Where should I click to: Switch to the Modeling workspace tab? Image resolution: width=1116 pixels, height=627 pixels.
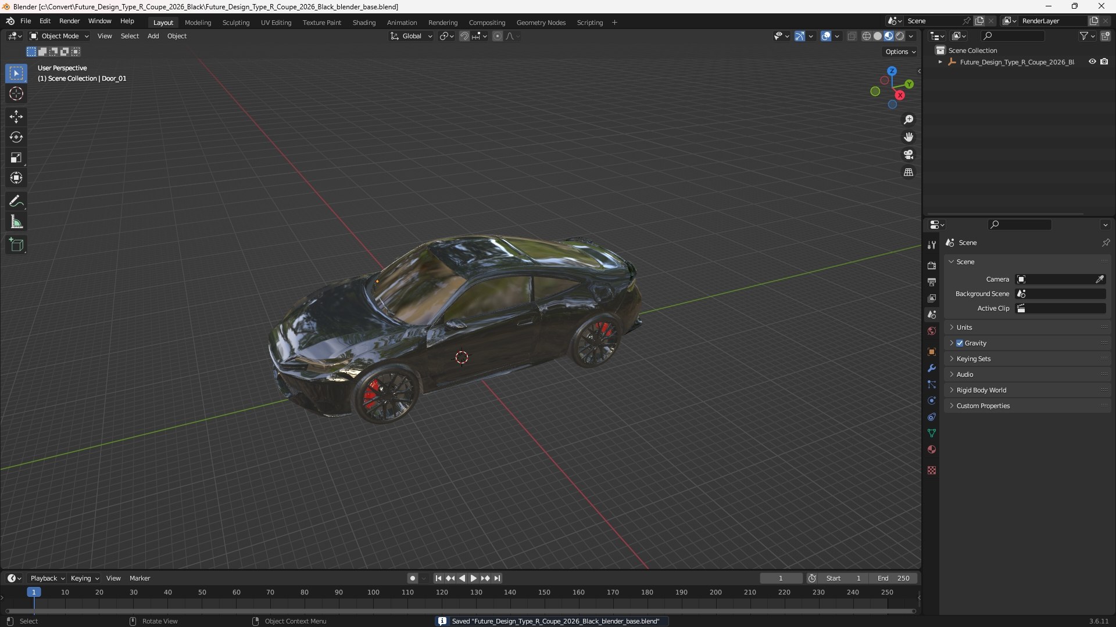point(198,23)
